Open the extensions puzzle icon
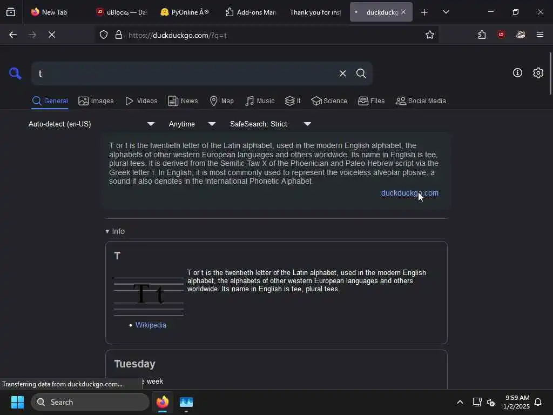Screen dimensions: 553x415 (482, 35)
